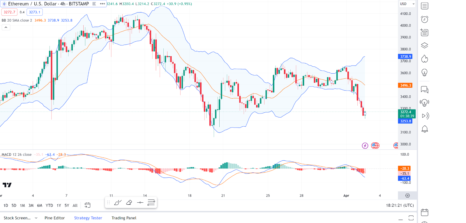Open the Calendar icon in the right sidebar
The width and height of the screenshot is (466, 223).
(x=425, y=212)
